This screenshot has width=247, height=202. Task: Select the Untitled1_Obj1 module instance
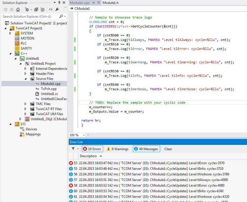click(49, 119)
